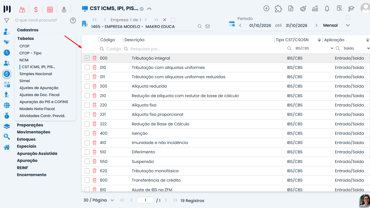The height and width of the screenshot is (208, 370).
Task: Click the page number input field
Action: coord(145,200)
